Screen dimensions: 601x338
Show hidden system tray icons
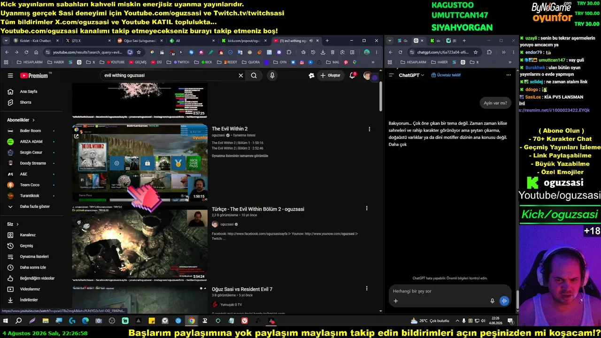click(x=457, y=321)
